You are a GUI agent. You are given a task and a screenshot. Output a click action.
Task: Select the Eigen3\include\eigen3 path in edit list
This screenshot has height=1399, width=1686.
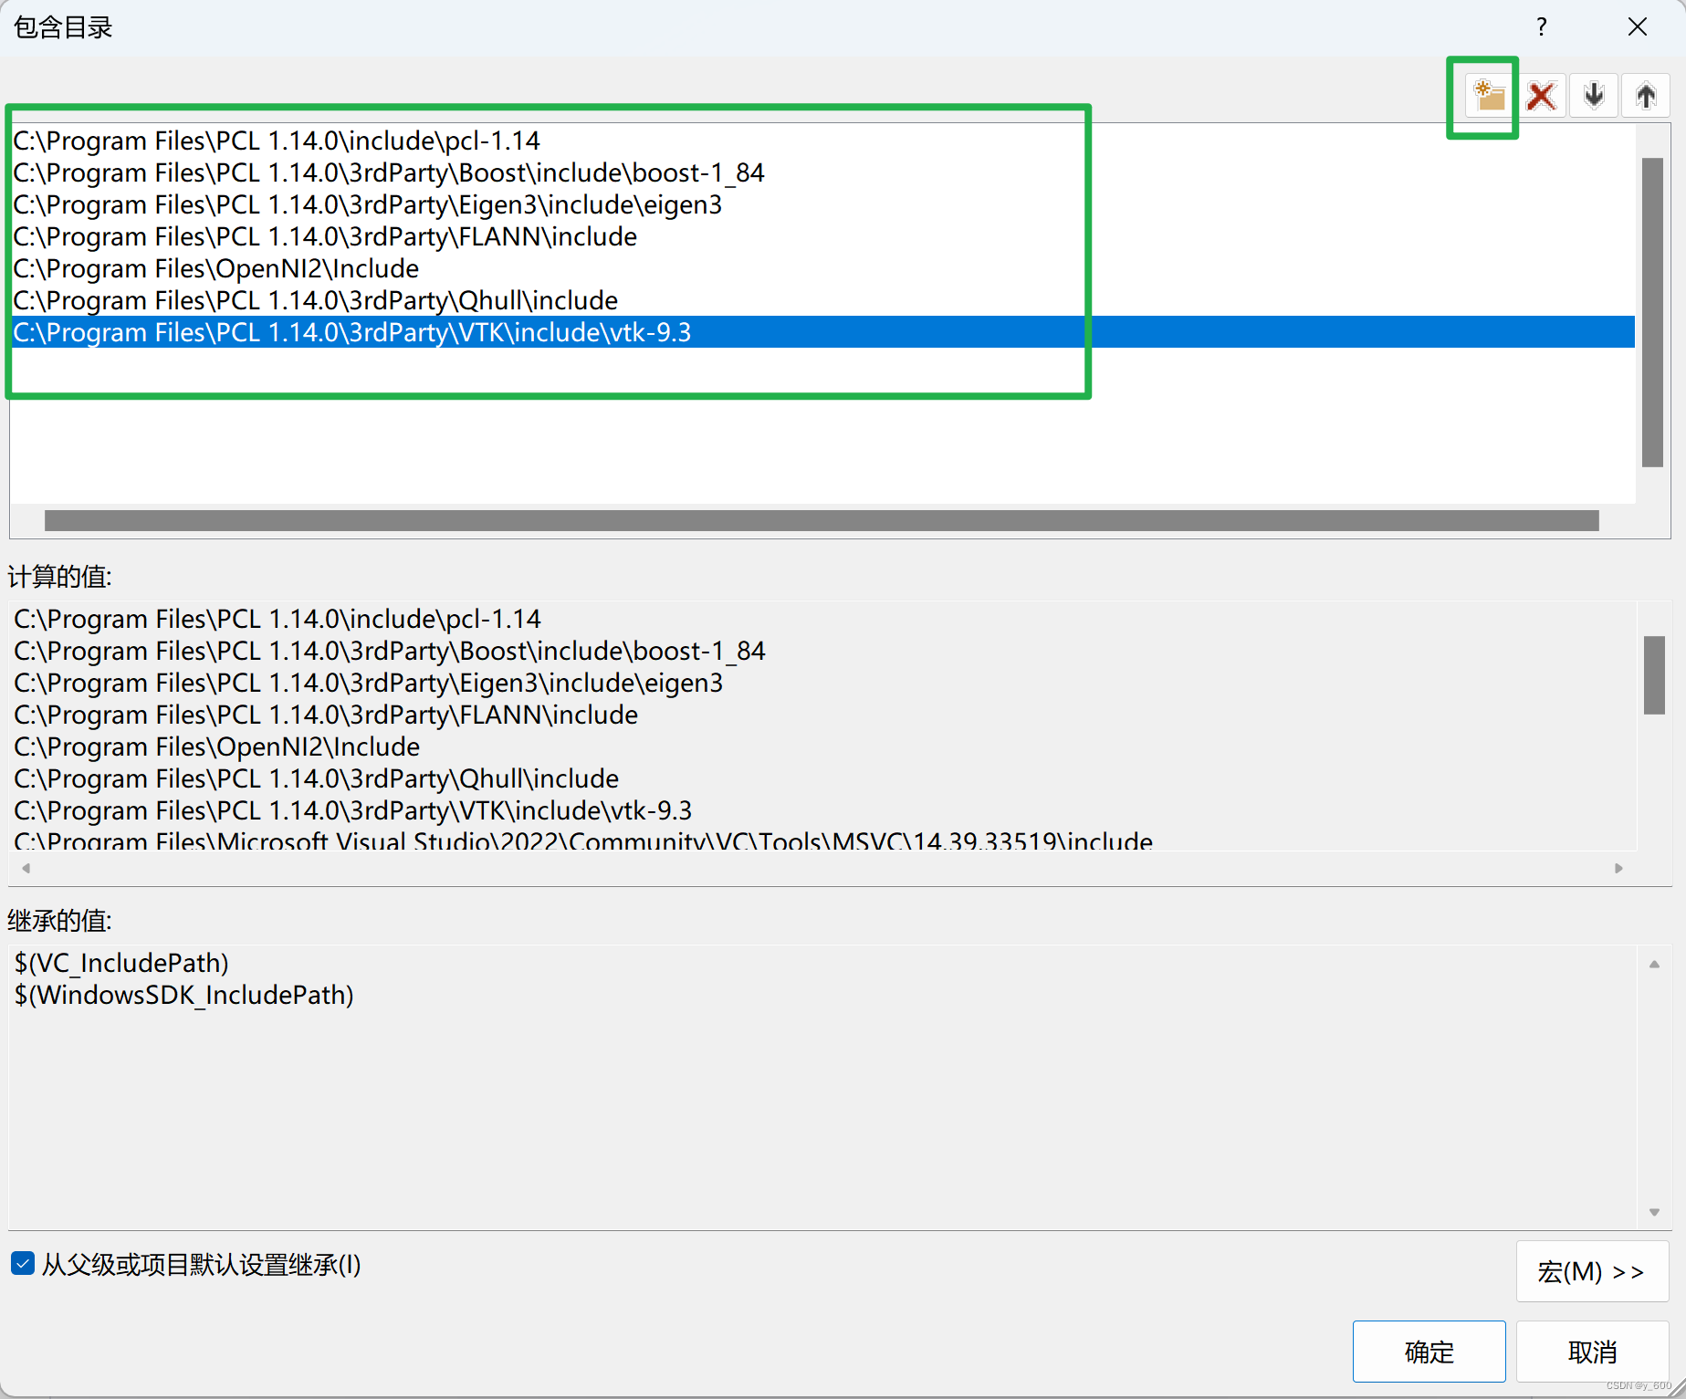[368, 204]
